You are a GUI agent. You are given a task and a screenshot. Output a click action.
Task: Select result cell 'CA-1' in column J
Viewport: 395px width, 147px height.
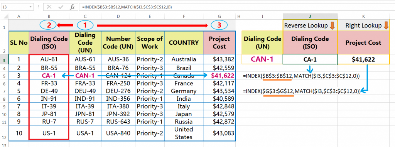pyautogui.click(x=310, y=59)
